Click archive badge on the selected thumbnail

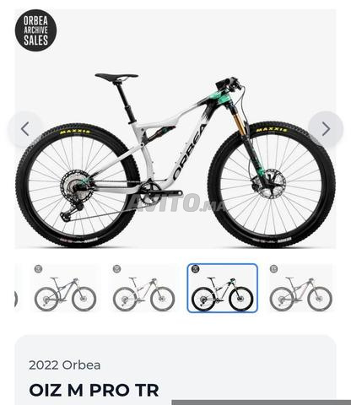point(195,269)
